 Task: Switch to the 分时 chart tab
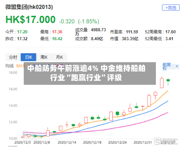[13, 57]
